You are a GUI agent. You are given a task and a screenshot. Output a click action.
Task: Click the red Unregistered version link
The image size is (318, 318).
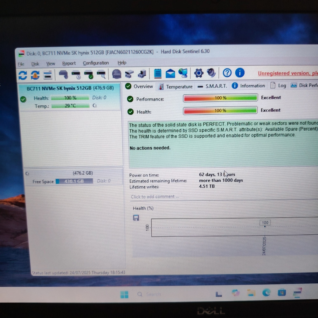point(288,73)
